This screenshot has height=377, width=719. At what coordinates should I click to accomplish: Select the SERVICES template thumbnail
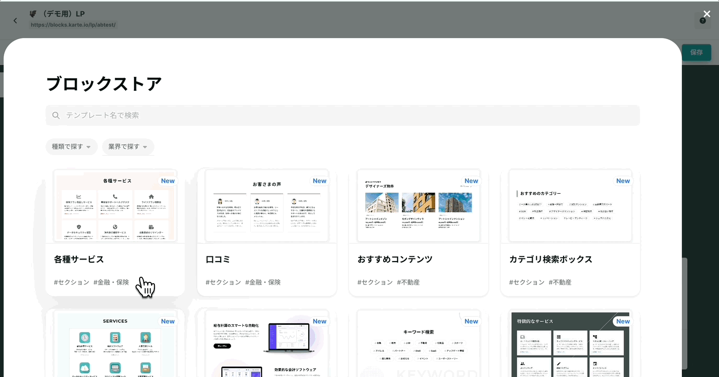pyautogui.click(x=115, y=344)
